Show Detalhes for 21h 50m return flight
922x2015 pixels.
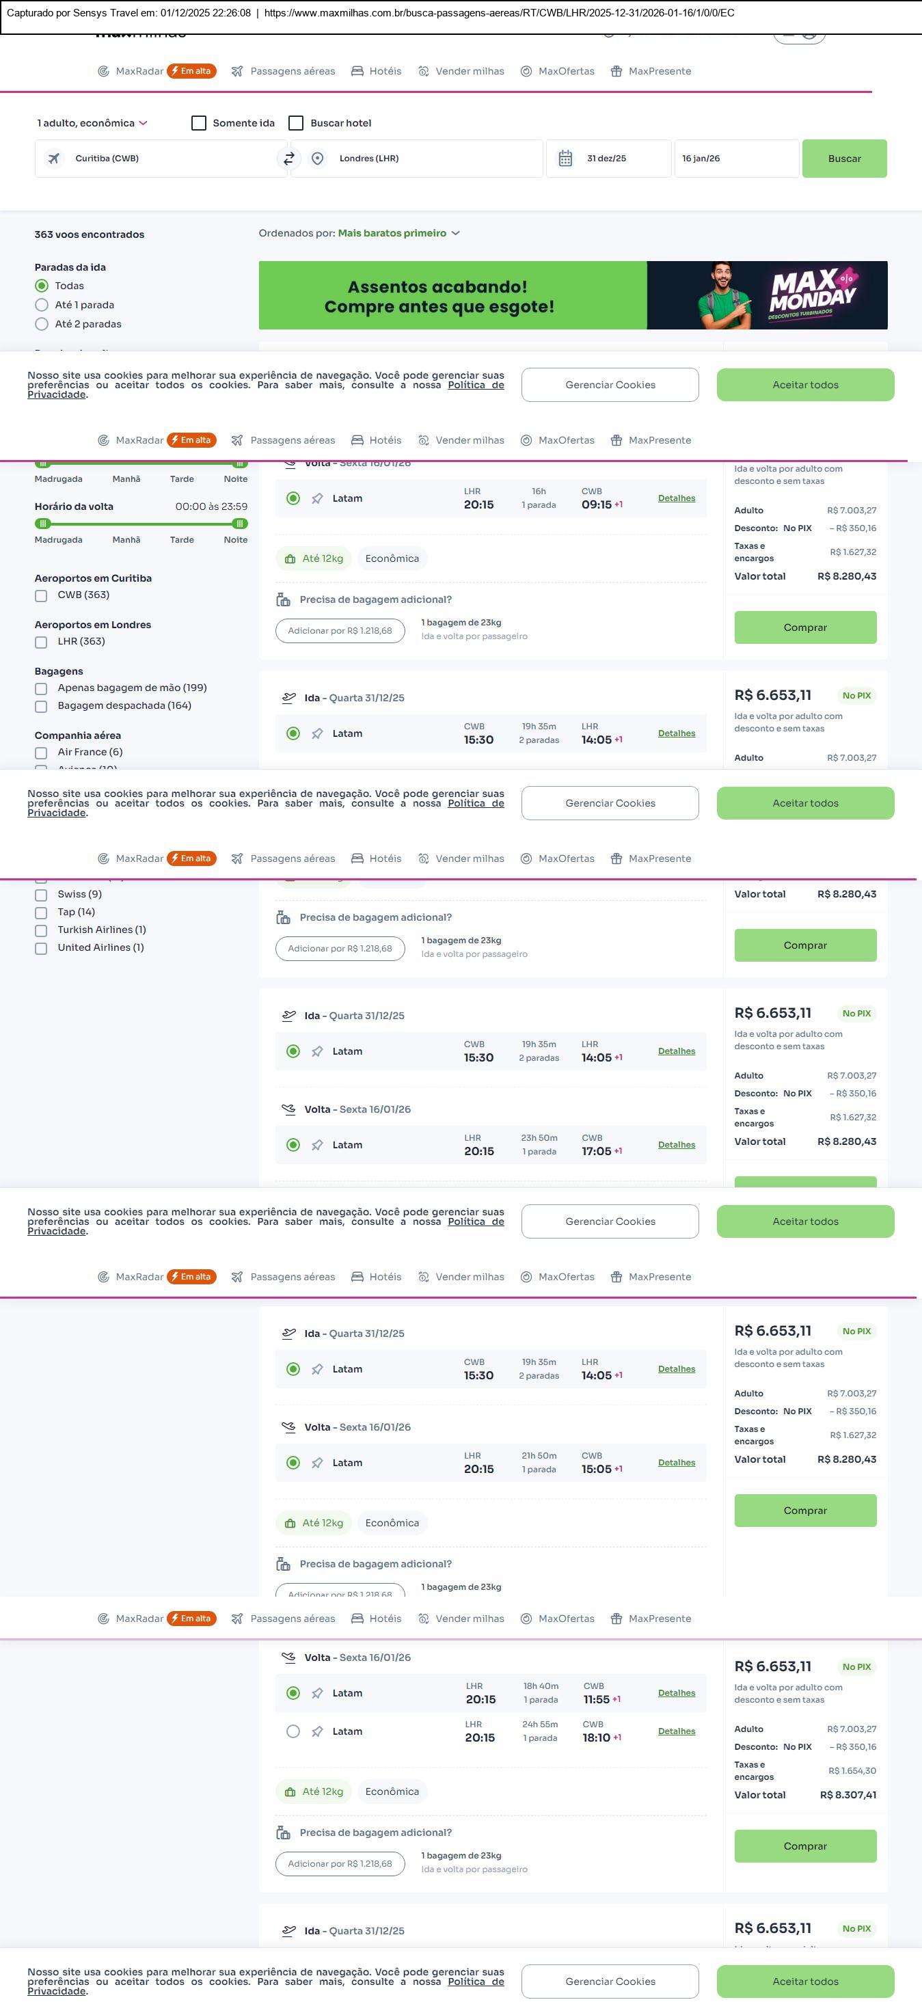click(x=677, y=1463)
